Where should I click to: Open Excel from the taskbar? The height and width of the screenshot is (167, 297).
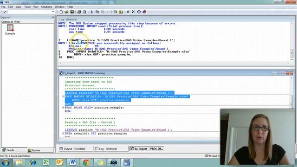46,162
